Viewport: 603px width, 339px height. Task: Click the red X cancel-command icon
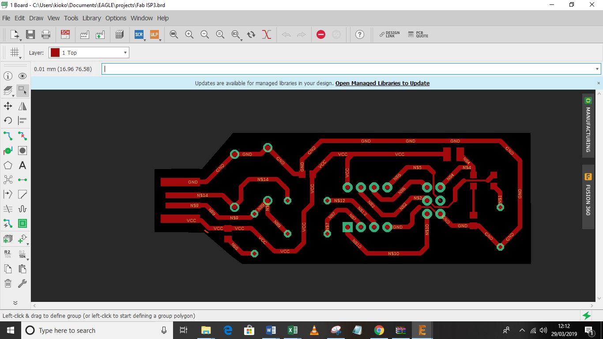click(x=267, y=34)
